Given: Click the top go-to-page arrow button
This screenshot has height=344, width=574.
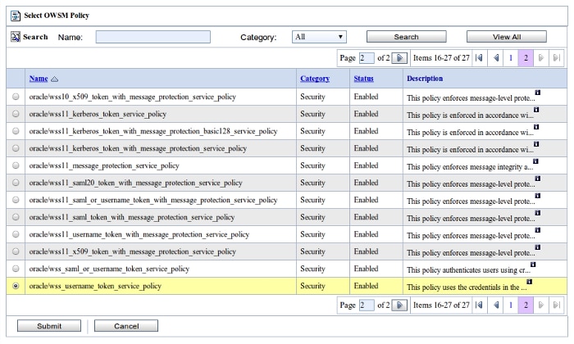Looking at the screenshot, I should click(399, 58).
